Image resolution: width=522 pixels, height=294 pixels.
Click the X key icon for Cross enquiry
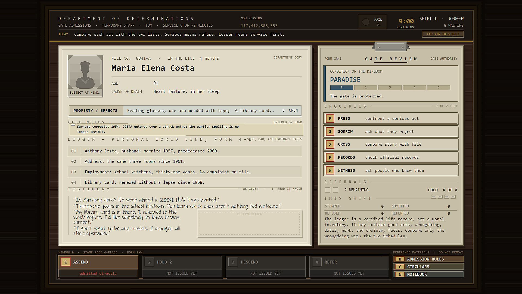point(330,144)
